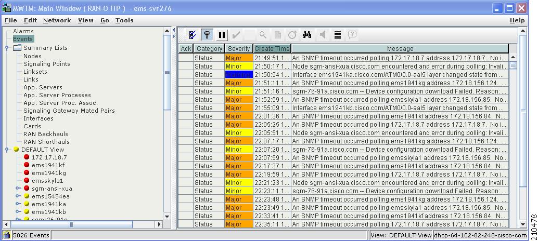Click the 5026 Events status bar text
Image resolution: width=538 pixels, height=241 pixels.
(31, 235)
